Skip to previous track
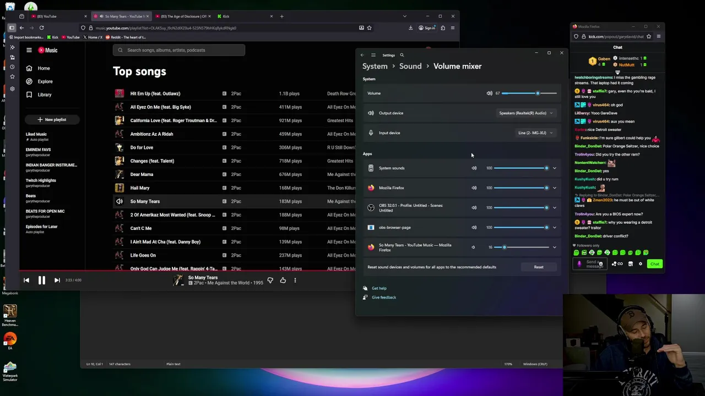The width and height of the screenshot is (705, 396). [26, 280]
